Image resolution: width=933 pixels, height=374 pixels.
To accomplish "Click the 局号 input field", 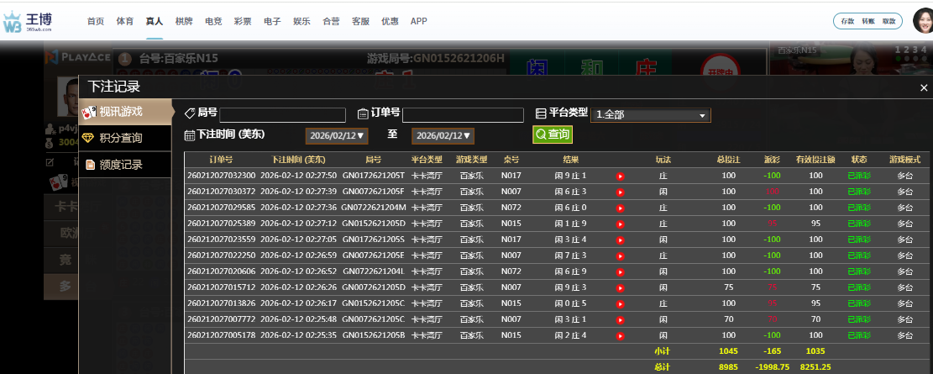I will click(x=282, y=115).
